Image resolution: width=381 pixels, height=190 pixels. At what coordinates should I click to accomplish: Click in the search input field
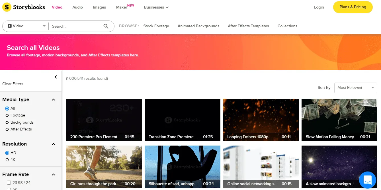[75, 26]
